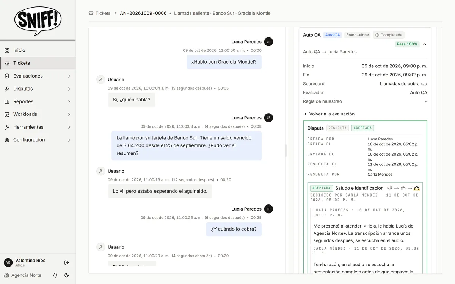Click Carla Méndez under Resuelta por
Viewport: 455px width, 284px height.
click(x=380, y=175)
